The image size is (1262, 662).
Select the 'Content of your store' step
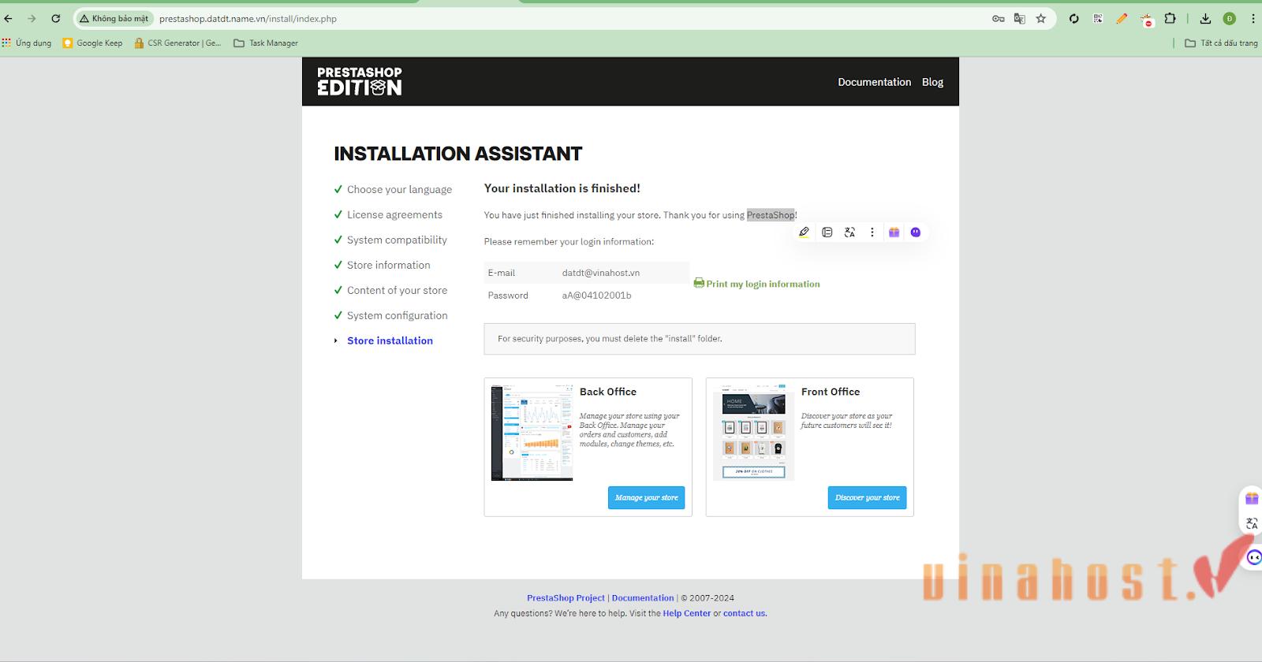coord(397,290)
